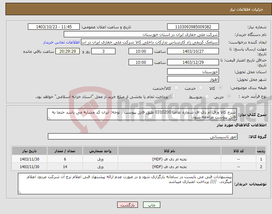The image size is (272, 214).
Task: Click the واحد شمارش column header
Action: 100,151
